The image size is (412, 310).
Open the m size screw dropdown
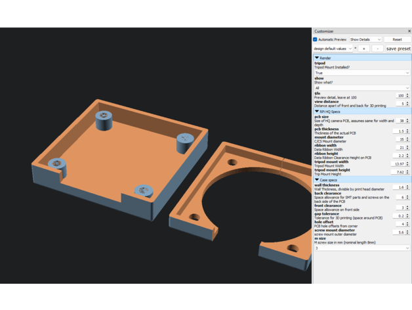361,248
